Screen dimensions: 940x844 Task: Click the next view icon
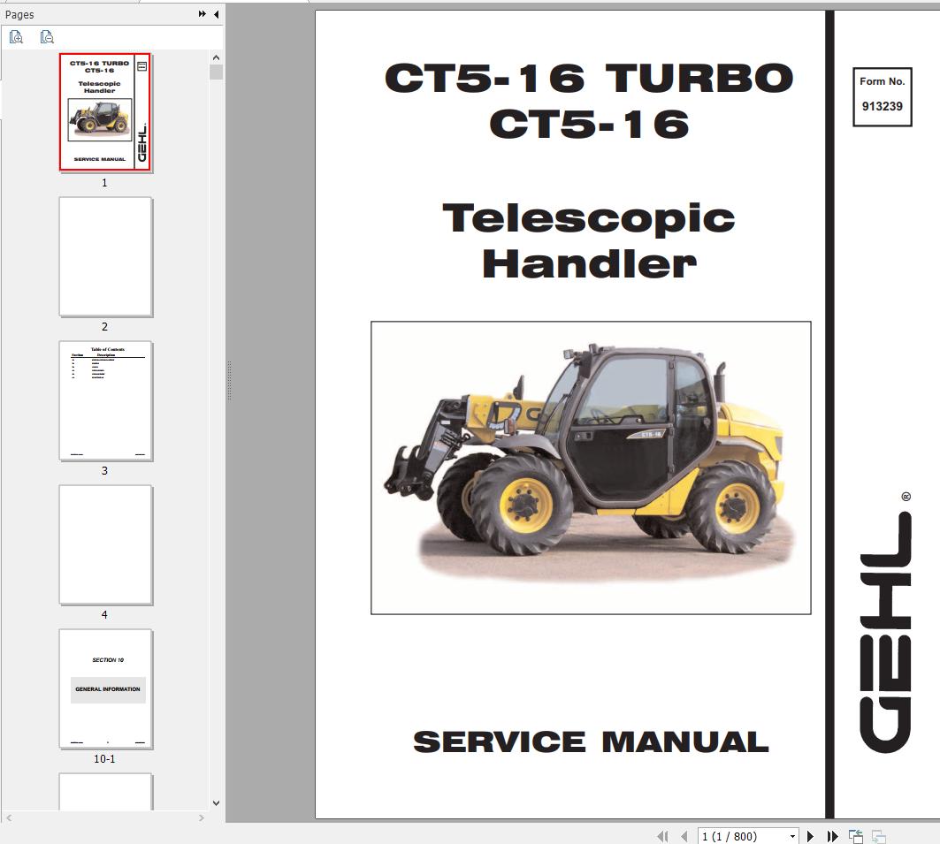point(877,834)
